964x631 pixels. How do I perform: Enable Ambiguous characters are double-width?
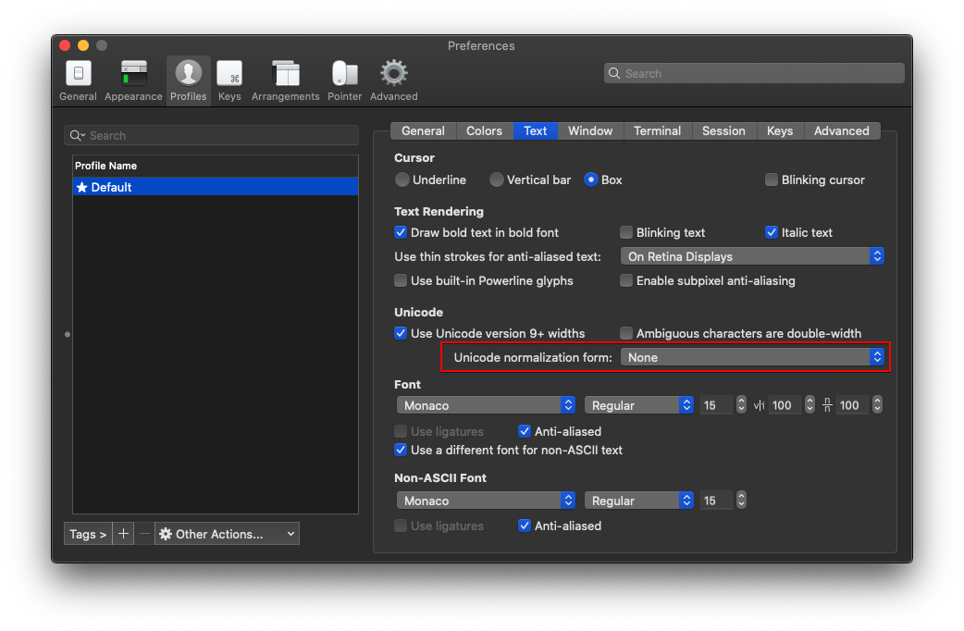pyautogui.click(x=626, y=333)
